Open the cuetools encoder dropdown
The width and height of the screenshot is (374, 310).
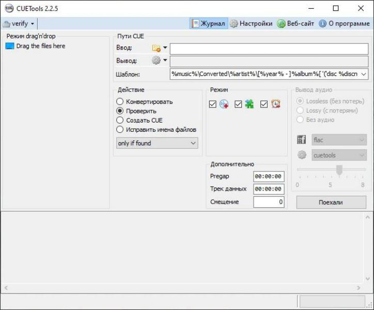tap(339, 156)
